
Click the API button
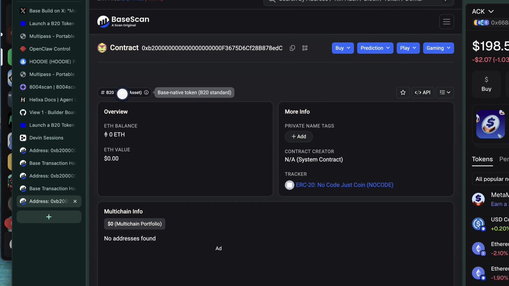pos(422,92)
